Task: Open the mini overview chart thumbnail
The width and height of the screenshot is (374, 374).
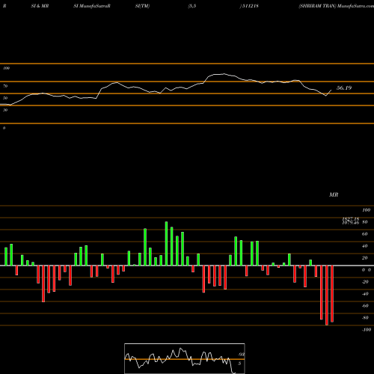Action: tap(185, 358)
